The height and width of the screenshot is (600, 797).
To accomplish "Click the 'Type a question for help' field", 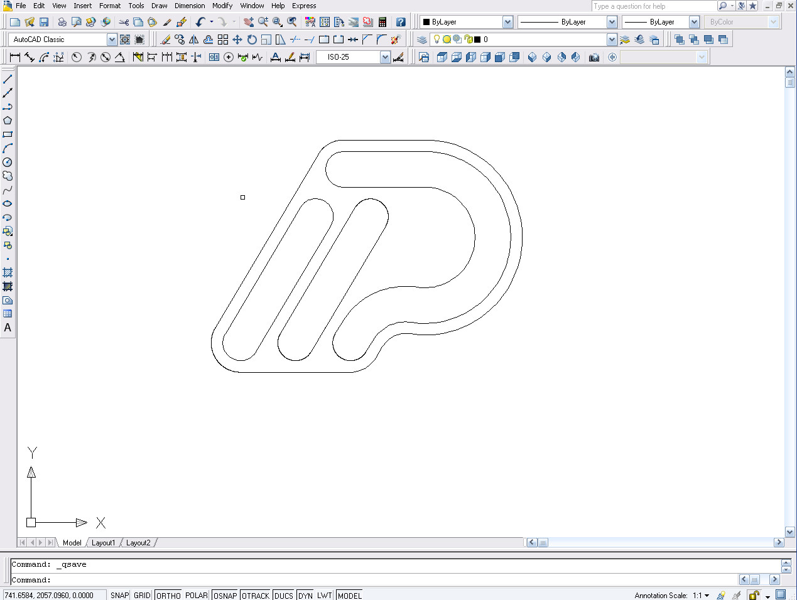I will tap(654, 6).
